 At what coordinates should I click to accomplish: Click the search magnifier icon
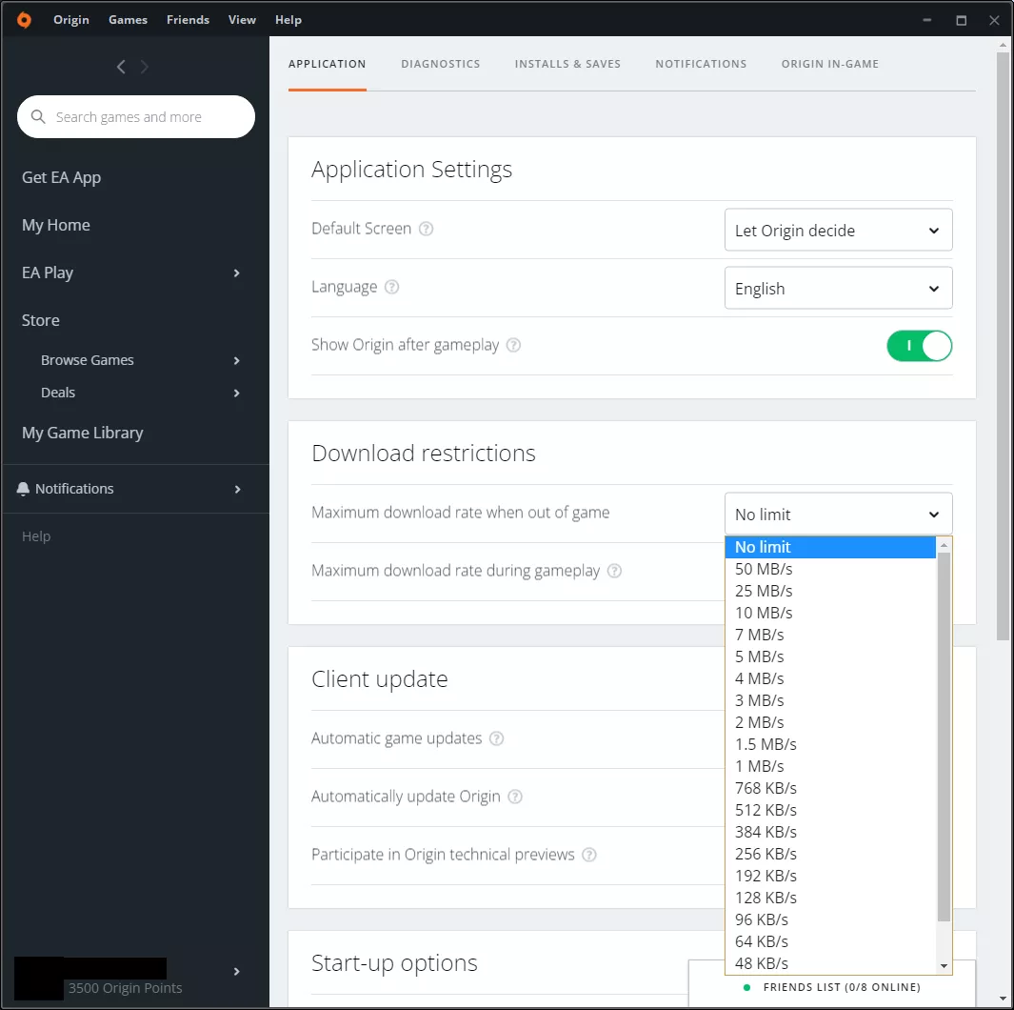pos(38,117)
